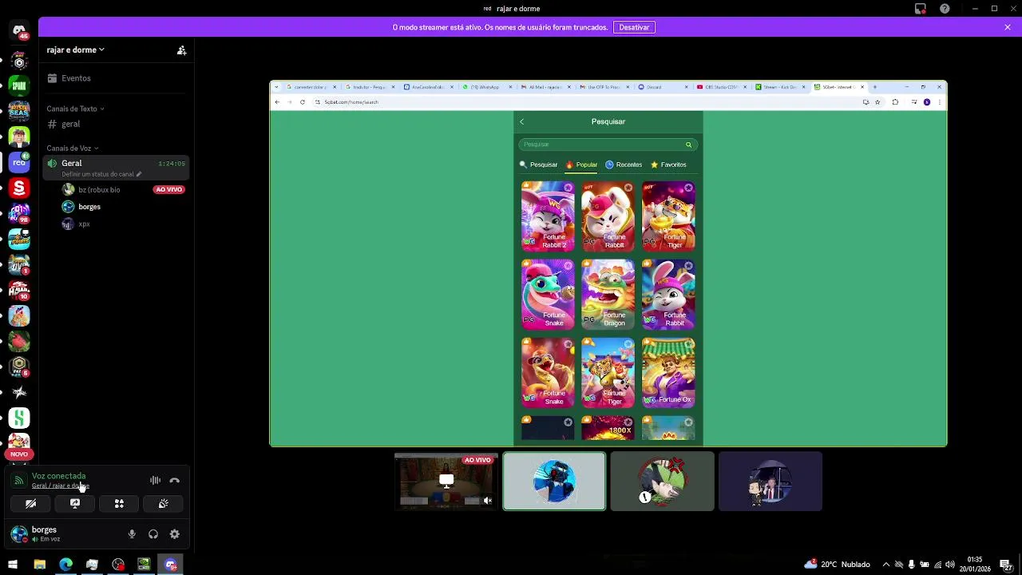Open the 'Geral / rajar e dorme' voice link

[61, 486]
